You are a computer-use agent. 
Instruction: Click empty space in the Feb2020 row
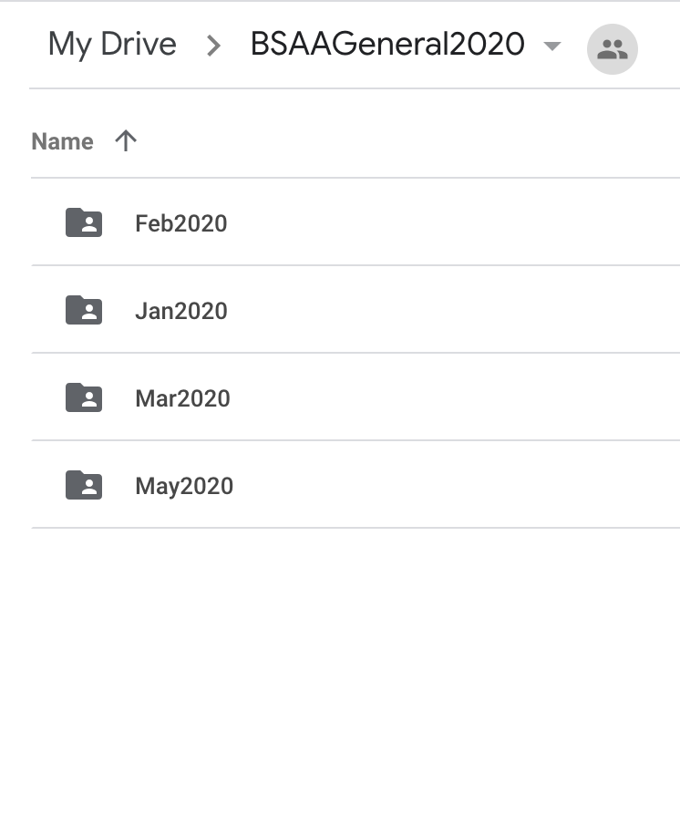click(x=453, y=222)
